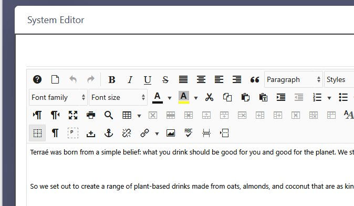Expand the text color picker arrow

170,98
